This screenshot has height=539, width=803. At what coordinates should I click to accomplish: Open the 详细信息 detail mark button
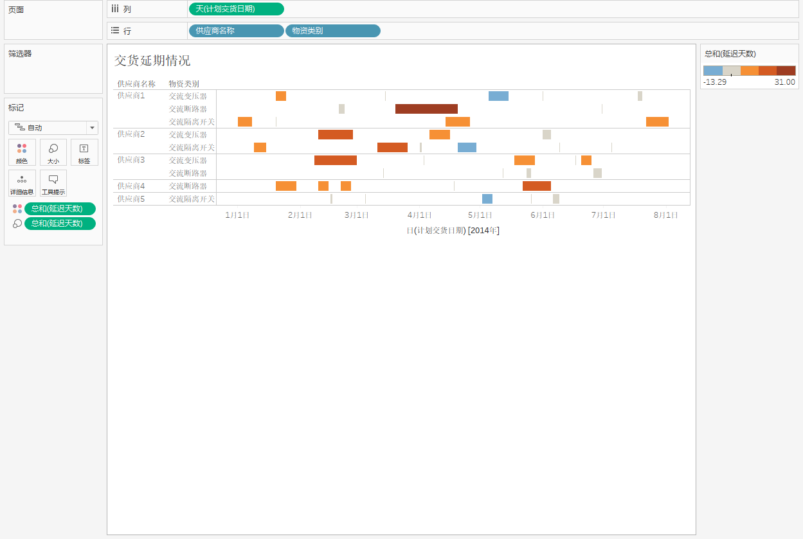tap(22, 183)
